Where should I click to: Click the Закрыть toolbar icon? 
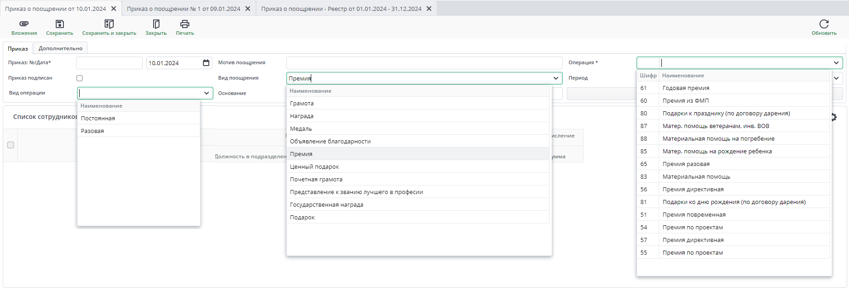pos(156,24)
